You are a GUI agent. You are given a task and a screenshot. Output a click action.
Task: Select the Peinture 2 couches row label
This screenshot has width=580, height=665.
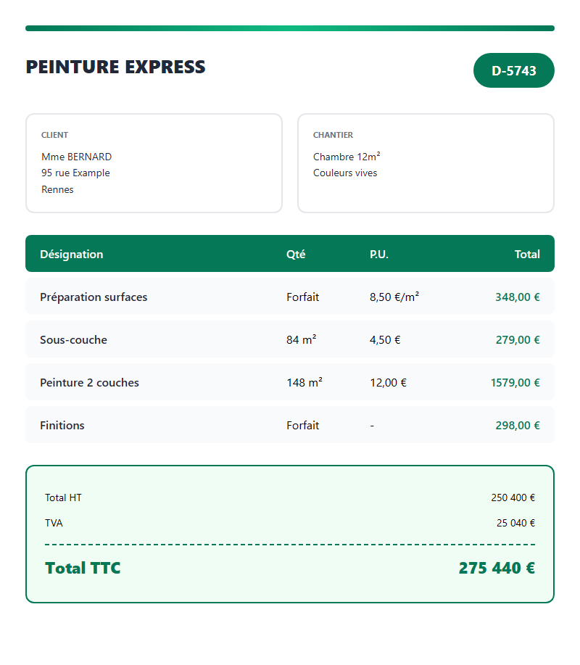pos(89,382)
